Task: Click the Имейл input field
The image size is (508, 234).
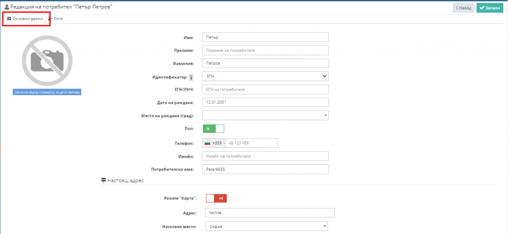Action: [x=265, y=156]
